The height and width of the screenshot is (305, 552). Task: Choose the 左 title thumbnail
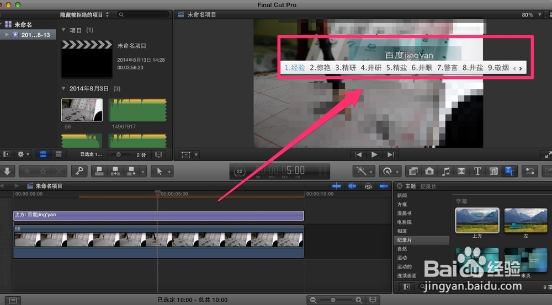point(526,220)
